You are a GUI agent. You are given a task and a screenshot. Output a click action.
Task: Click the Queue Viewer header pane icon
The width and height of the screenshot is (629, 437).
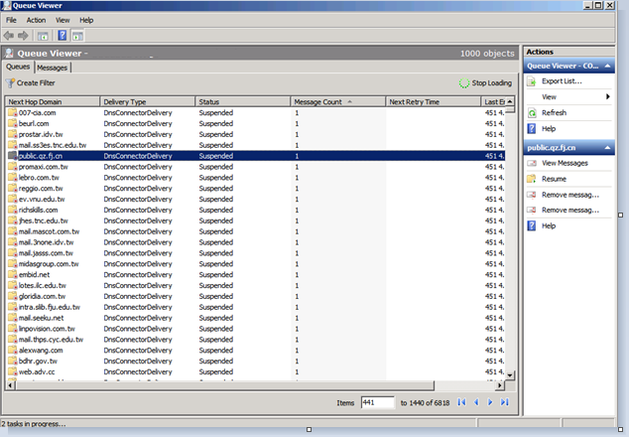(x=9, y=53)
